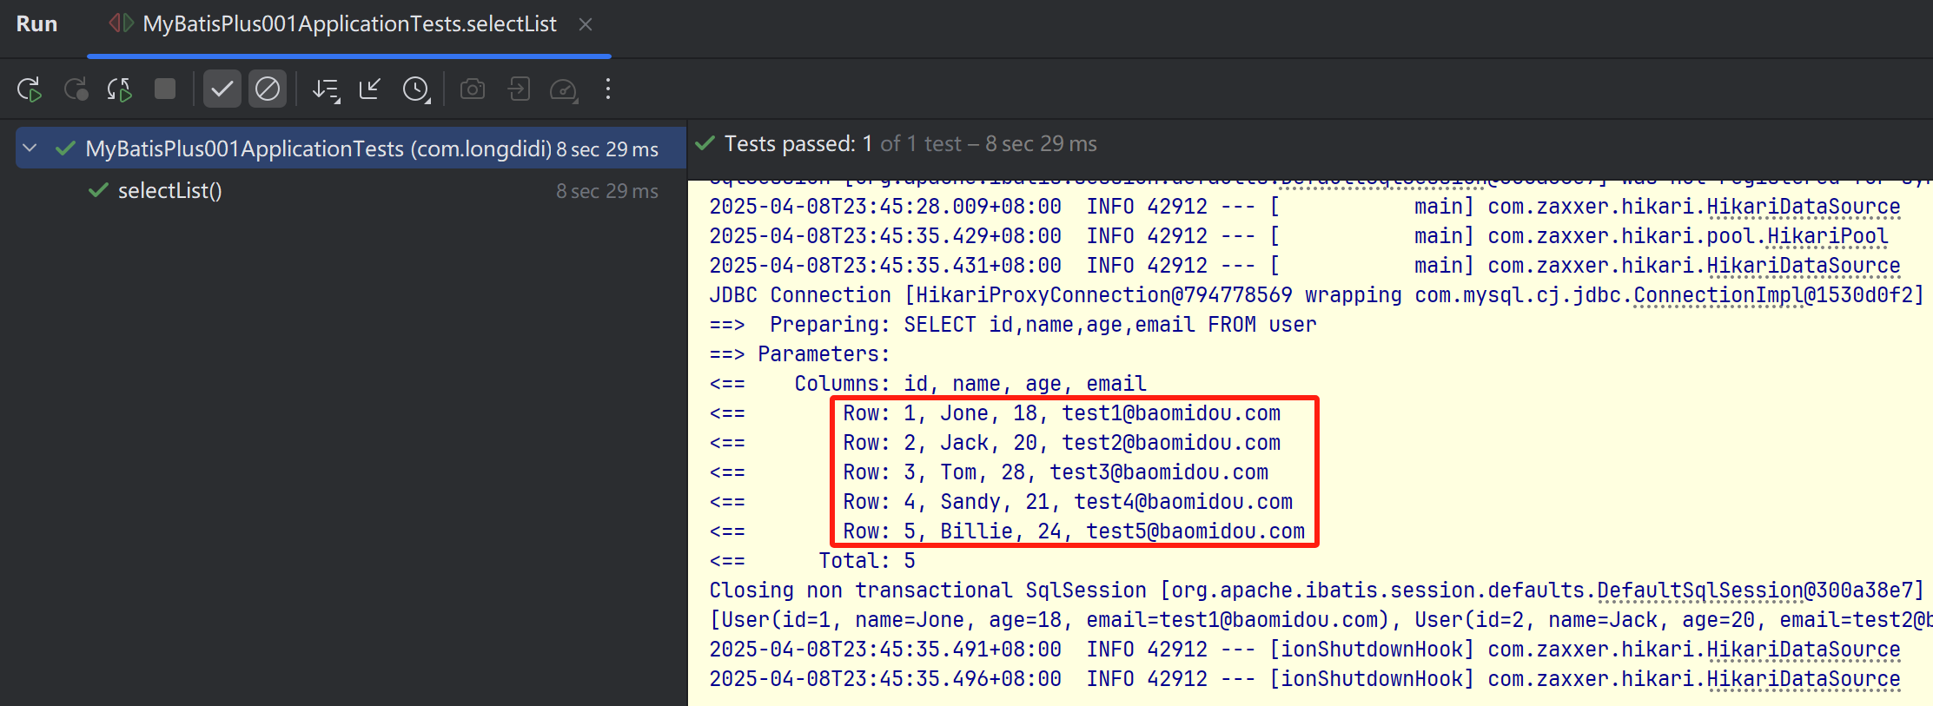The width and height of the screenshot is (1933, 706).
Task: Click the Columns header output line
Action: tap(928, 384)
